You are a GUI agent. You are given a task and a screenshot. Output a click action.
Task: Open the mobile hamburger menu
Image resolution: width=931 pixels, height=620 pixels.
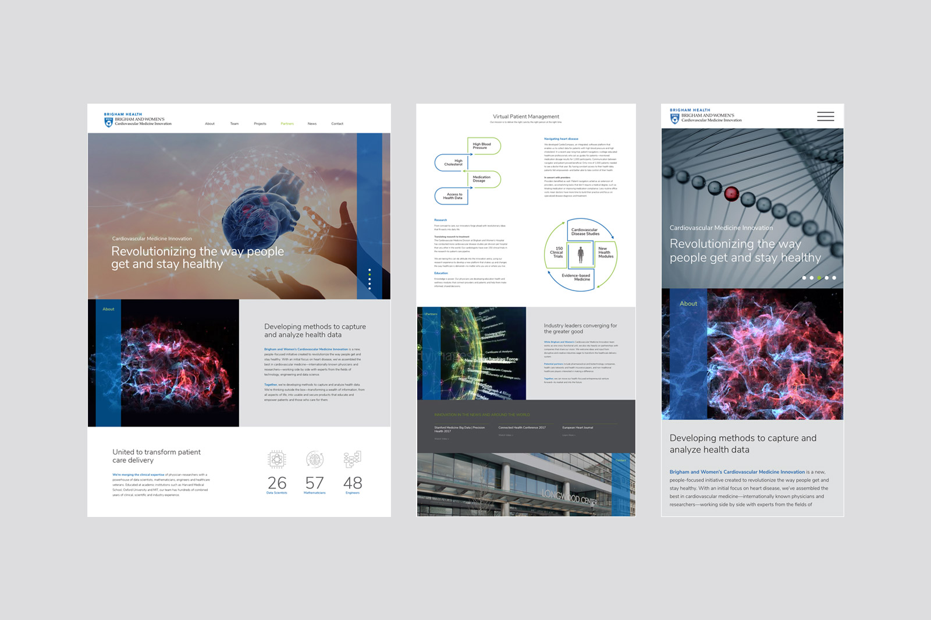(825, 116)
